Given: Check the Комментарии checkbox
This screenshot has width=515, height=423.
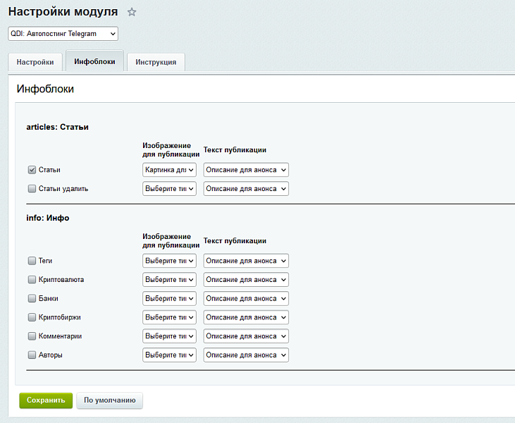Looking at the screenshot, I should (32, 336).
